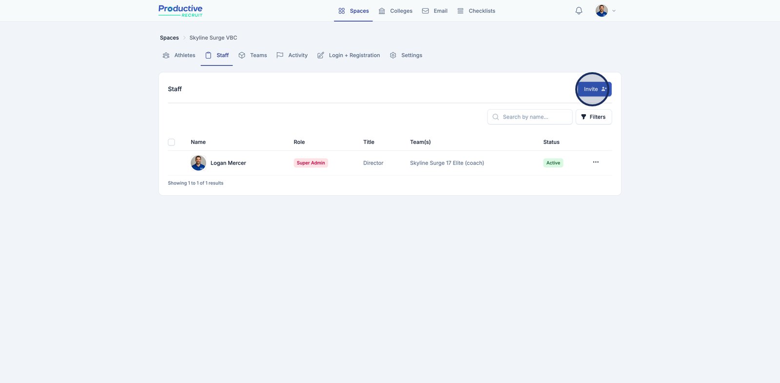Click the Active status badge
Image resolution: width=780 pixels, height=383 pixels.
(x=553, y=163)
